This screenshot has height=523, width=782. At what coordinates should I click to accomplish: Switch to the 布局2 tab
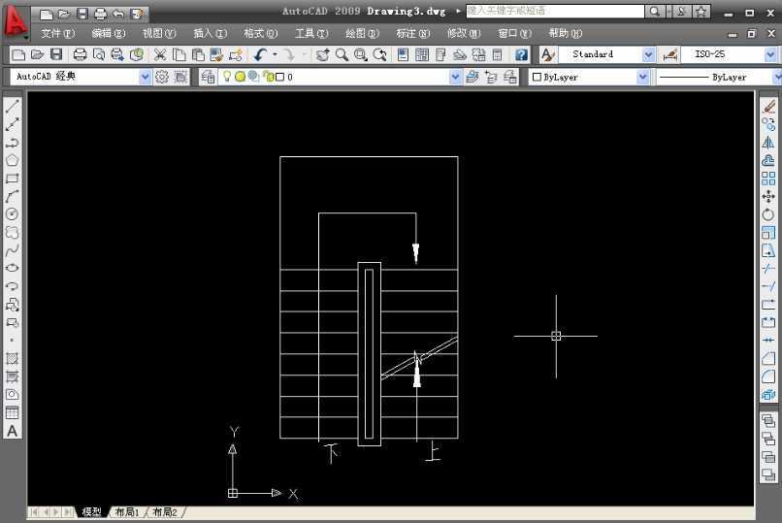tap(165, 511)
